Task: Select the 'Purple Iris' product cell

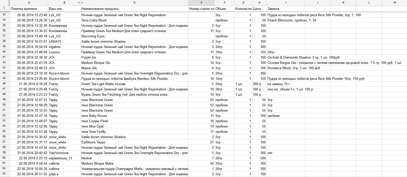Action: pyautogui.click(x=134, y=57)
